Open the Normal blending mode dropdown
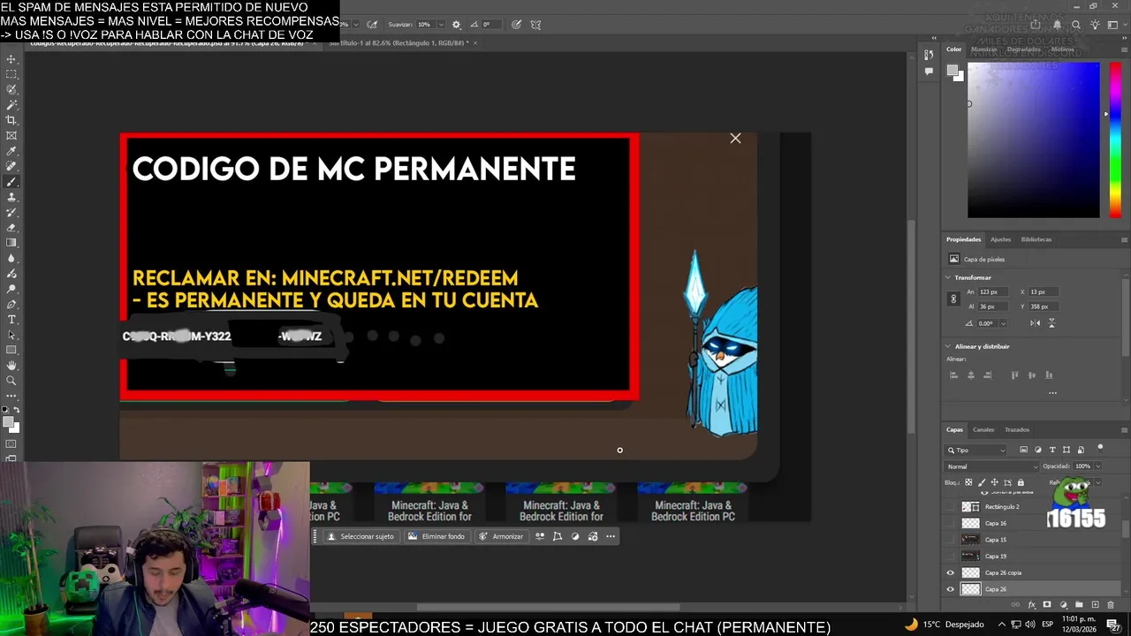 click(991, 466)
